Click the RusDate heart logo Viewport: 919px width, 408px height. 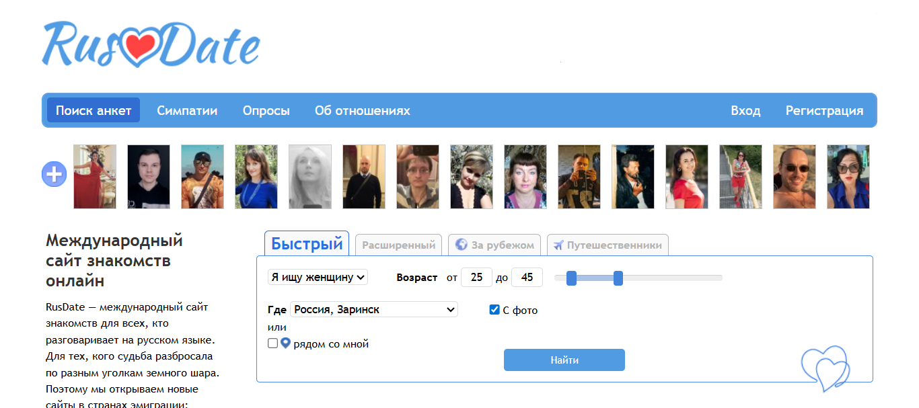click(151, 45)
